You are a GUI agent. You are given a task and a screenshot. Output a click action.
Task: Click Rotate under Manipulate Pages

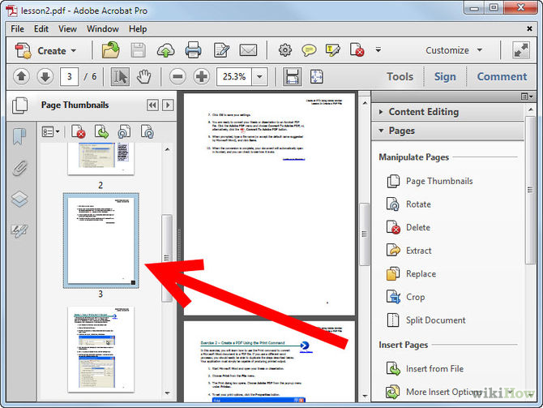pyautogui.click(x=408, y=204)
